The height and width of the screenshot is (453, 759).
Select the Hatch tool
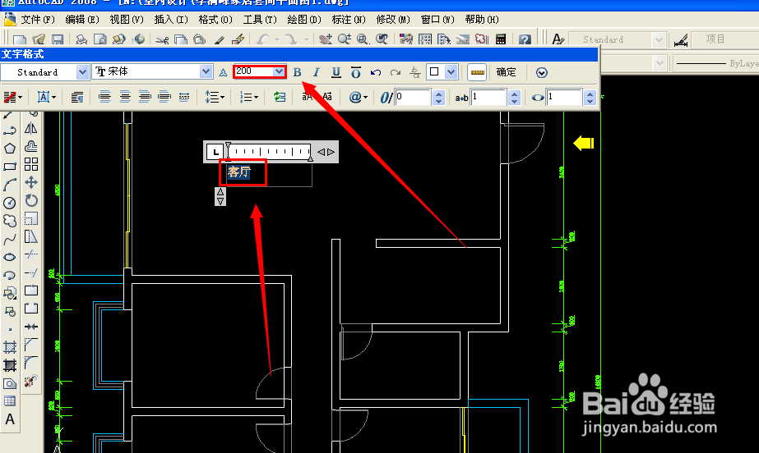[x=10, y=347]
